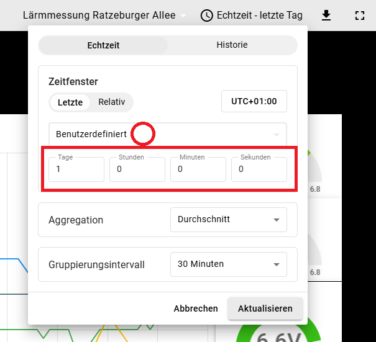Image resolution: width=376 pixels, height=342 pixels.
Task: Open the UTC+01:00 timezone selector
Action: (x=254, y=101)
